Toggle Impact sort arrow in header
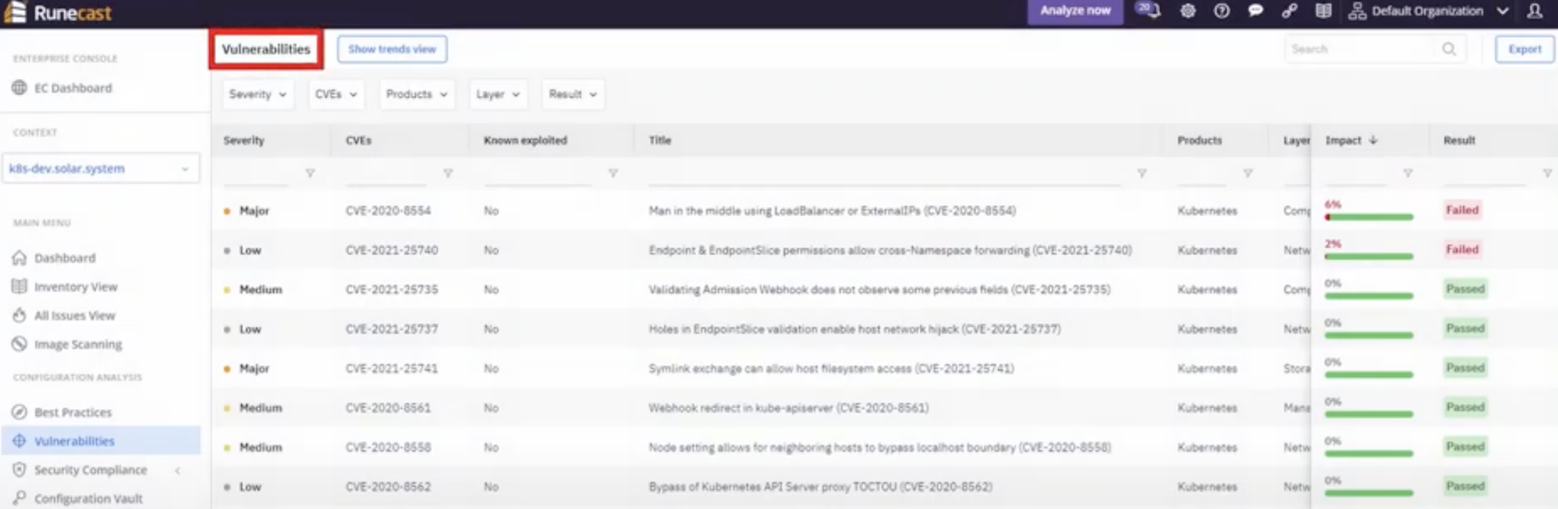 1373,140
